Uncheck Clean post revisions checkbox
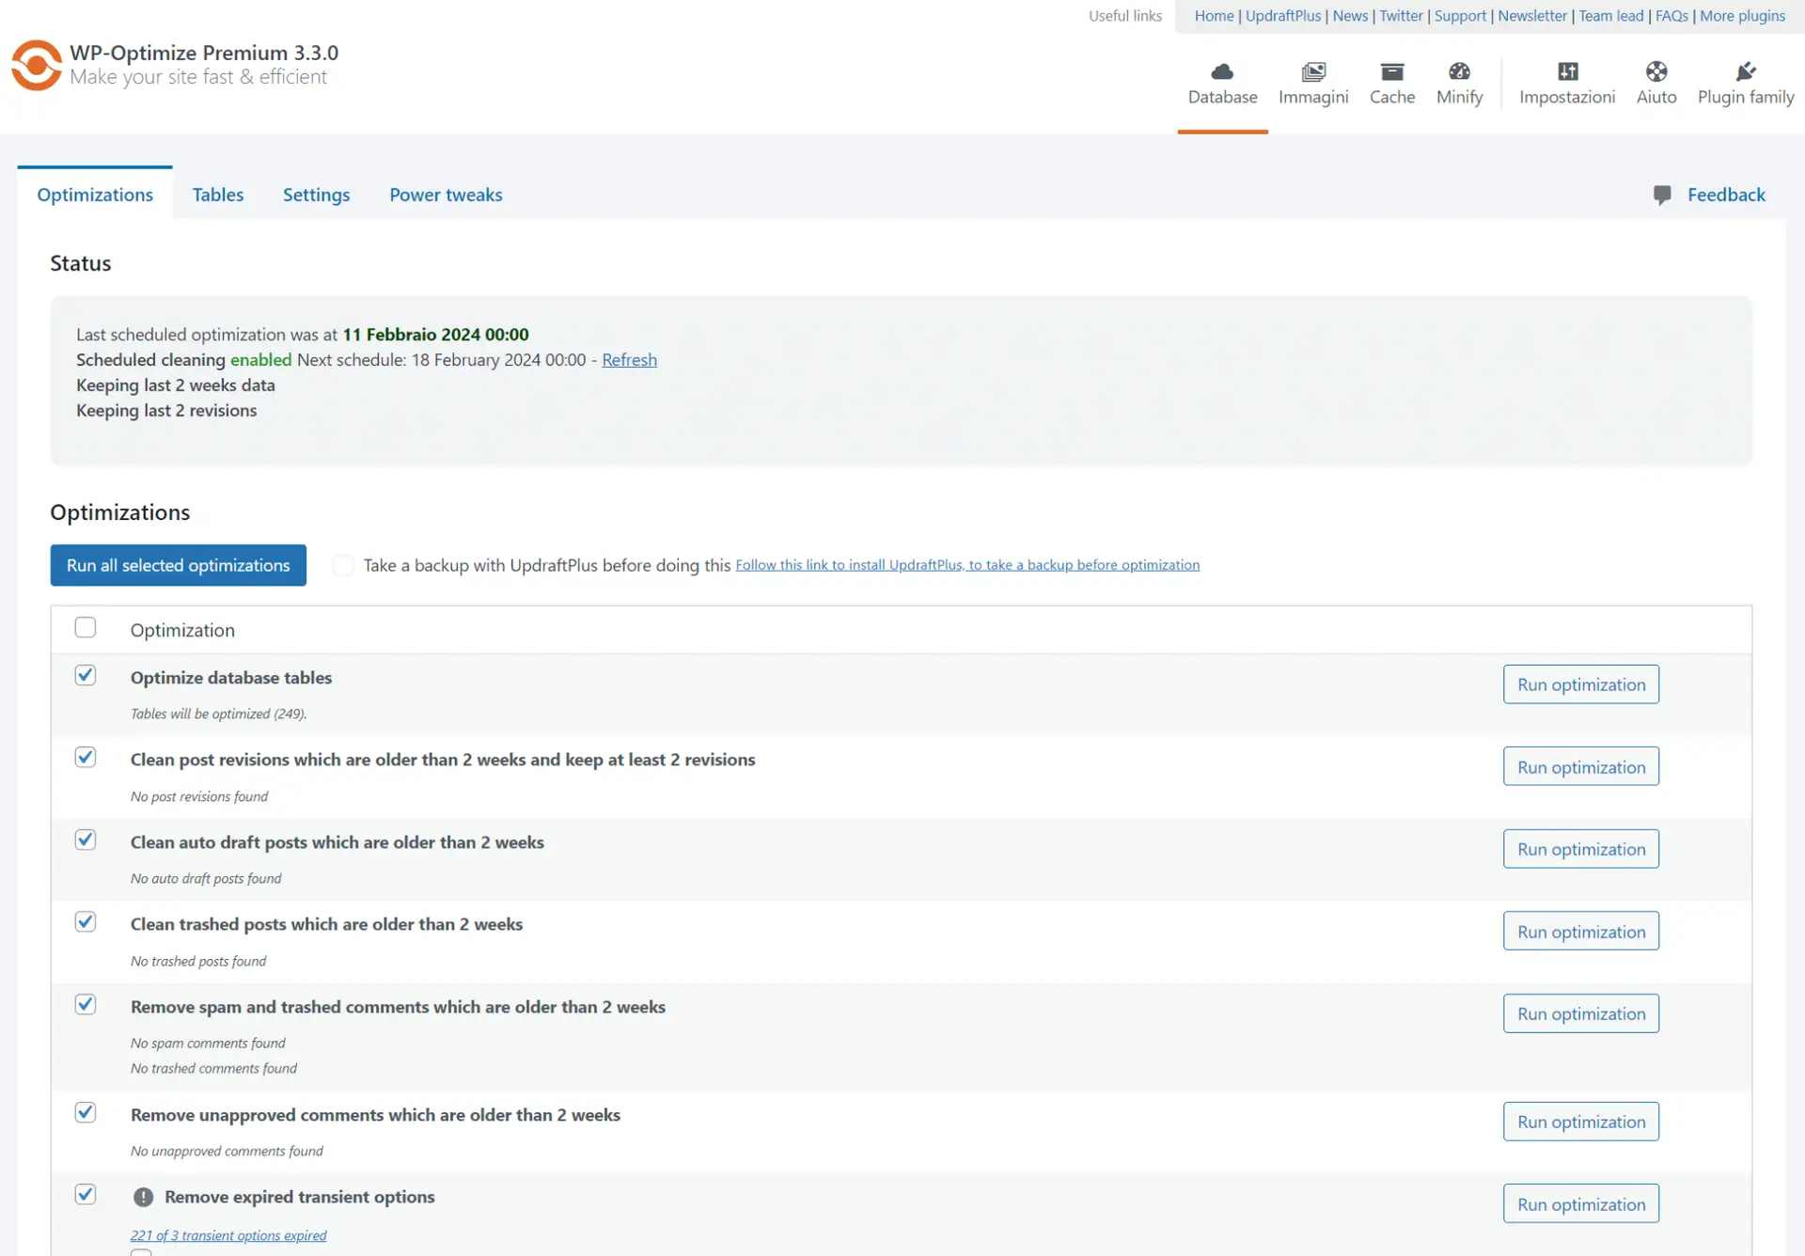 (x=86, y=757)
